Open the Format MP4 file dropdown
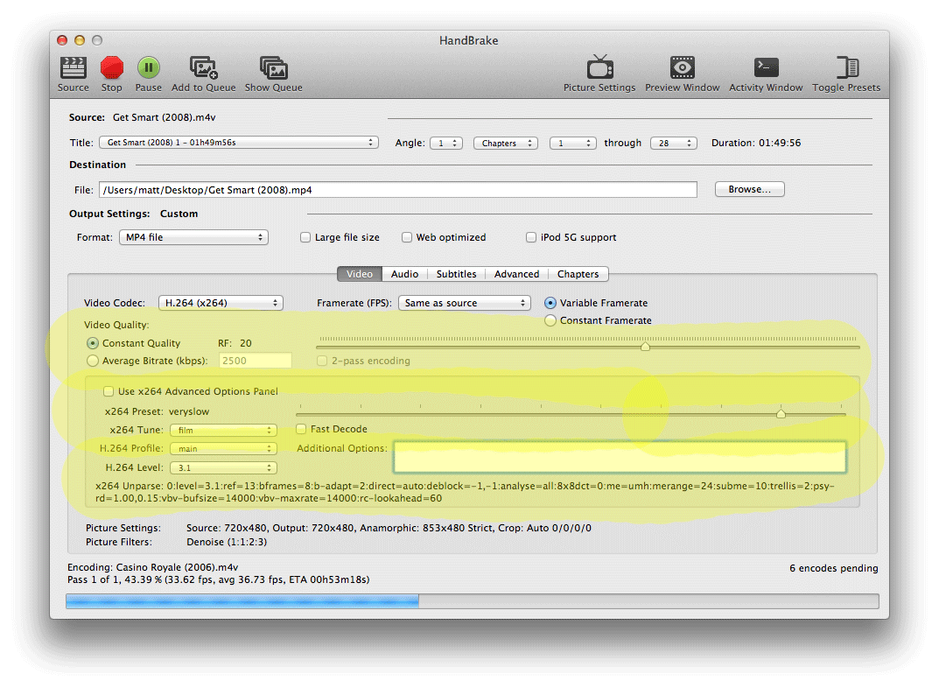 tap(193, 237)
